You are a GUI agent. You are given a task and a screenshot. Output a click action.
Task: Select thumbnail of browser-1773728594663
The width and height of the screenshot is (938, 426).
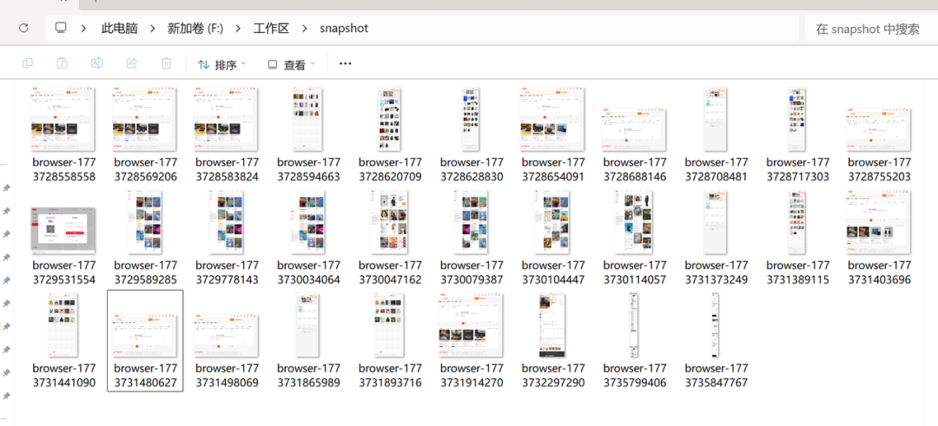(307, 120)
